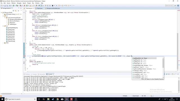Click the Previous Annotation toolbar icon
180x101 pixels.
coord(63,6)
